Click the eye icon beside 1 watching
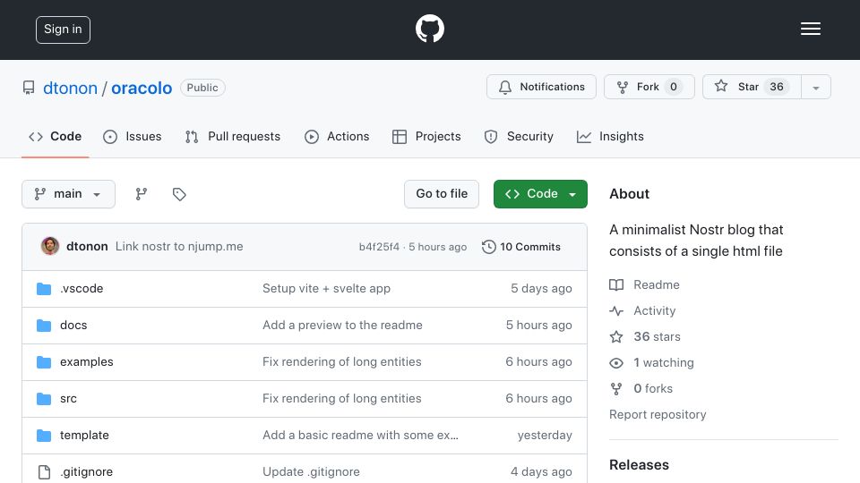The width and height of the screenshot is (860, 483). (x=616, y=362)
